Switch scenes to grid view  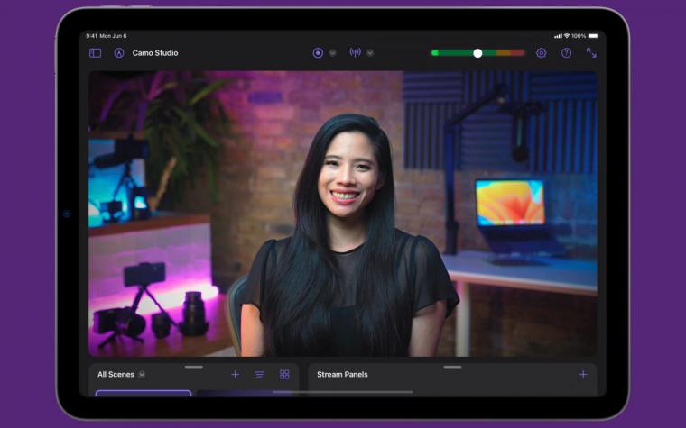point(284,374)
